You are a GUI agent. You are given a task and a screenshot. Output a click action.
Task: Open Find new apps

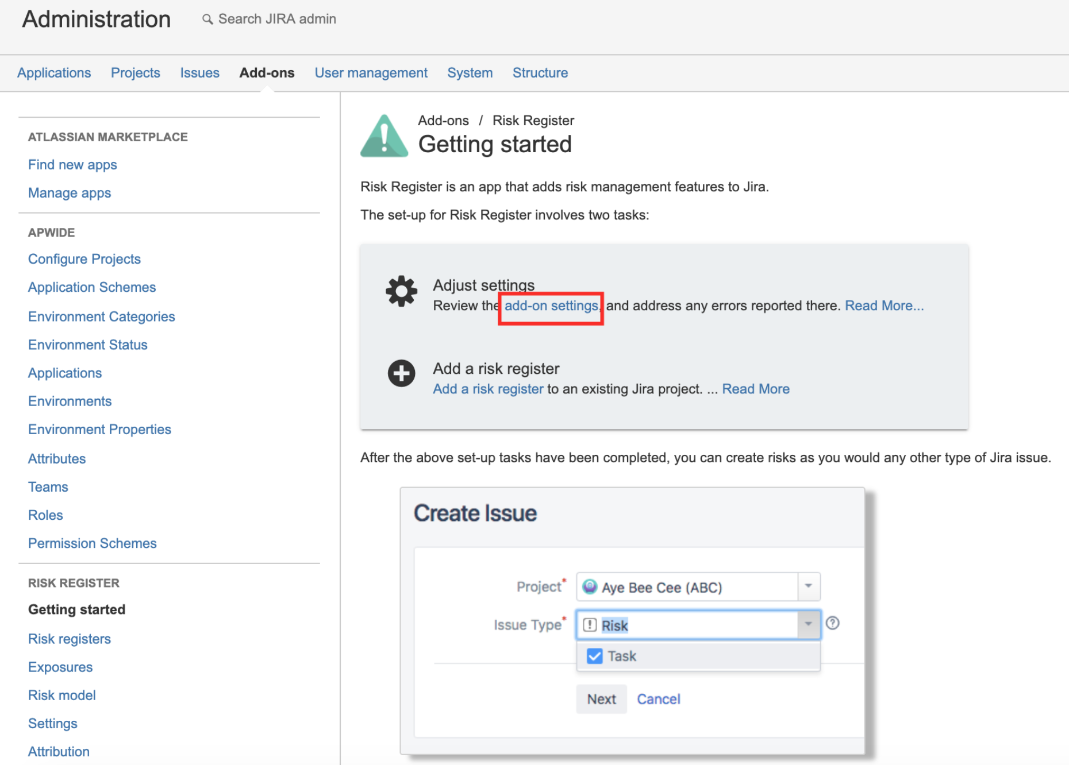click(x=72, y=165)
